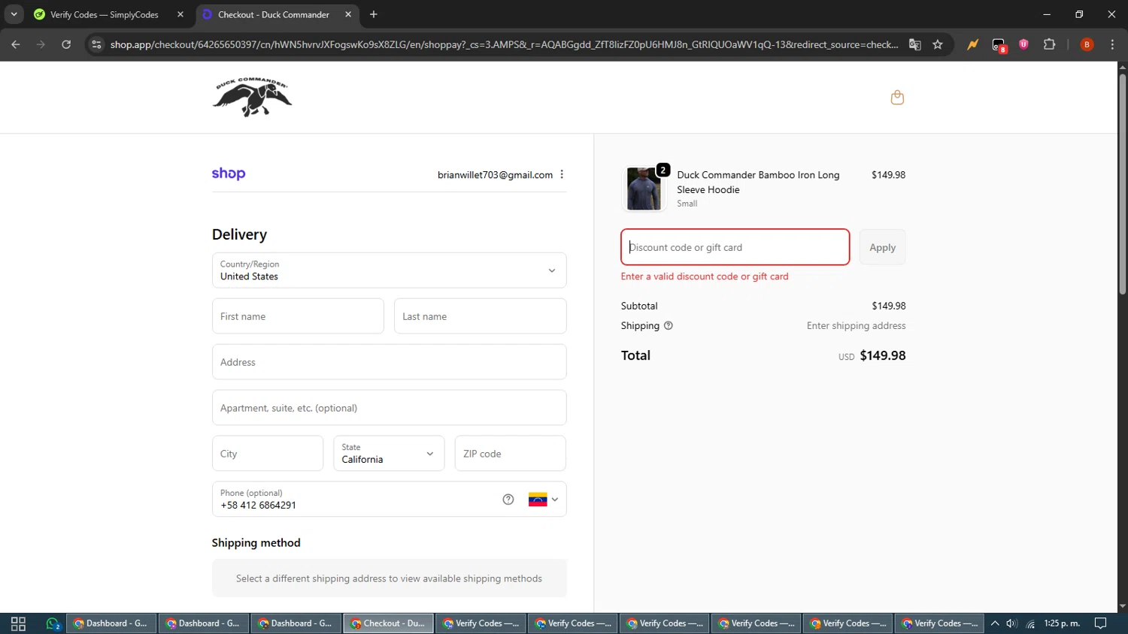
Task: Click the extension icon with red badge
Action: 999,45
